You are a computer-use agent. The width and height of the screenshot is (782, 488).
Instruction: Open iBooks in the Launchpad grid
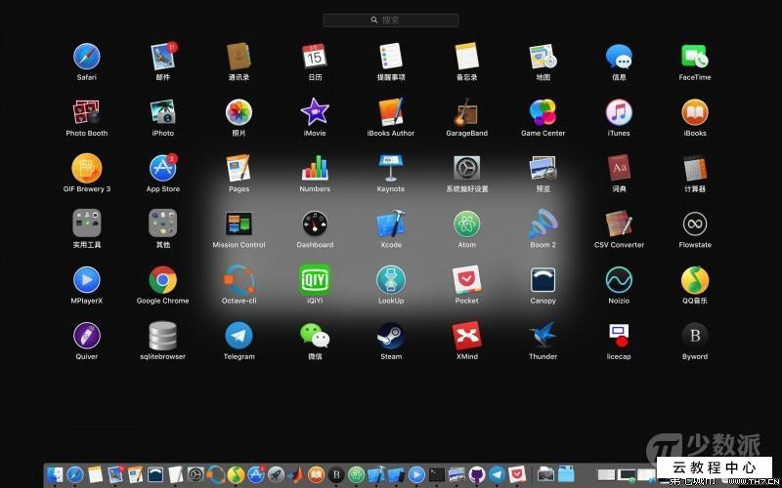(695, 112)
